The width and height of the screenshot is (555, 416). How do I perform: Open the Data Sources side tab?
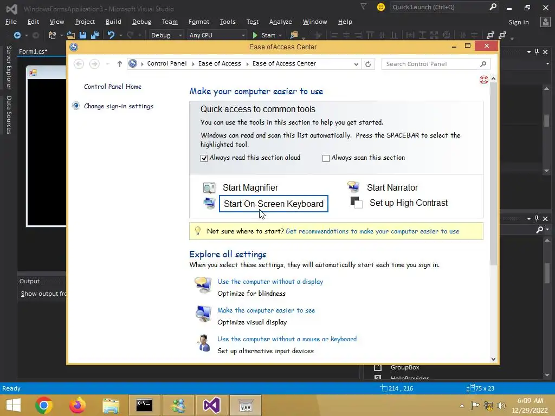(9, 115)
